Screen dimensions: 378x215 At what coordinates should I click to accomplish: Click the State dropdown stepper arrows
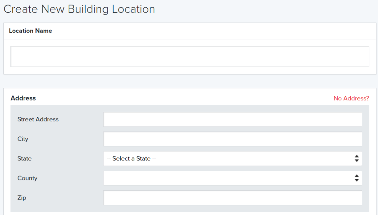click(357, 159)
